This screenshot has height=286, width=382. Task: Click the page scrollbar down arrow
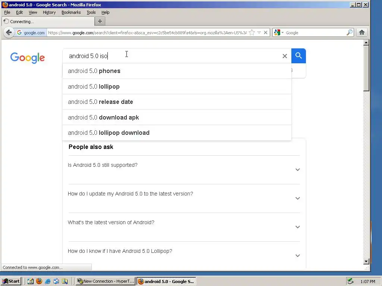(366, 261)
